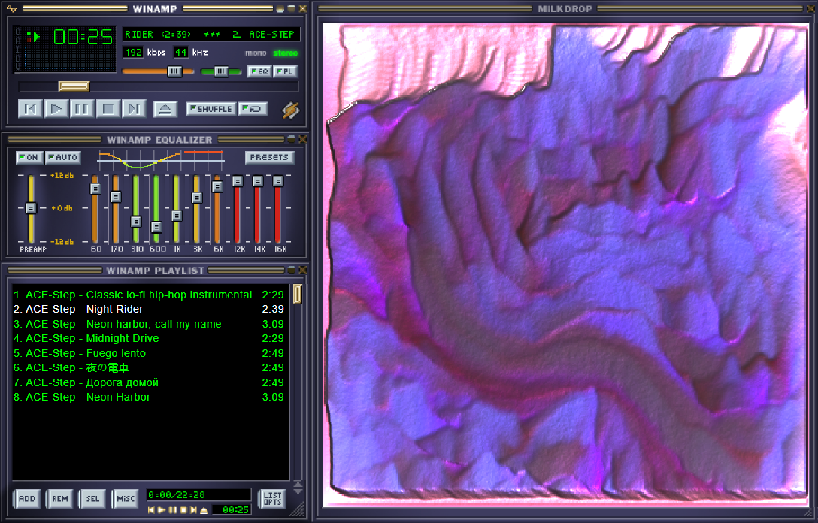Select track 2 Night Rider in the playlist
This screenshot has height=523, width=818.
(149, 309)
